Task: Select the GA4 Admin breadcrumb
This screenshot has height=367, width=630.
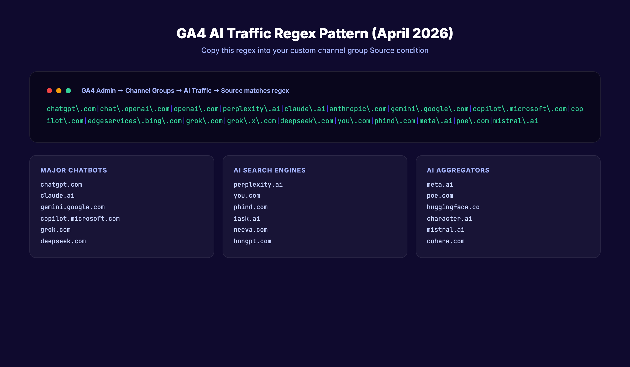Action: tap(98, 90)
